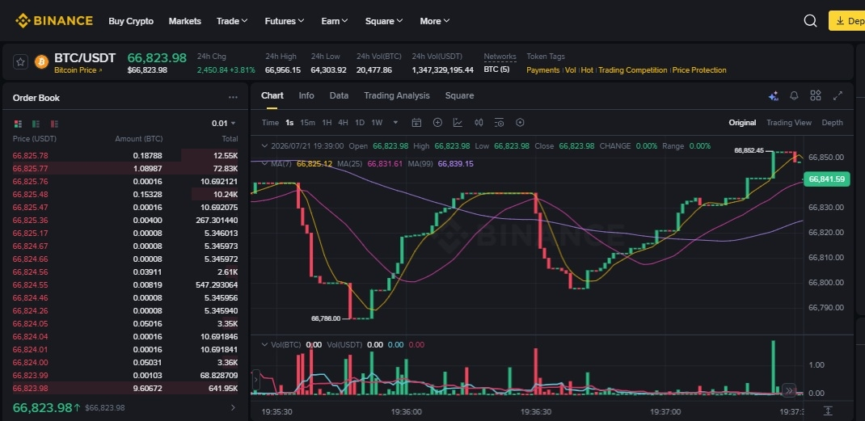Click the 66,841.59 current price axis label
This screenshot has width=865, height=421.
point(828,179)
